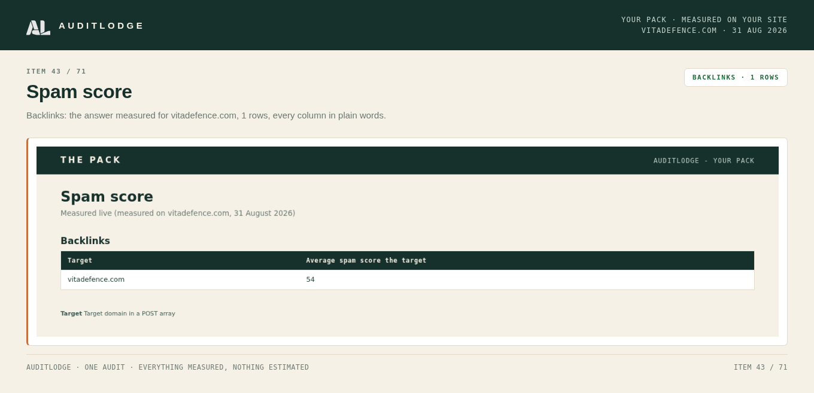
Task: Click the footer tagline 'EVERYTHING MEASURED, NOTHING ESTIMATED'
Action: 224,367
